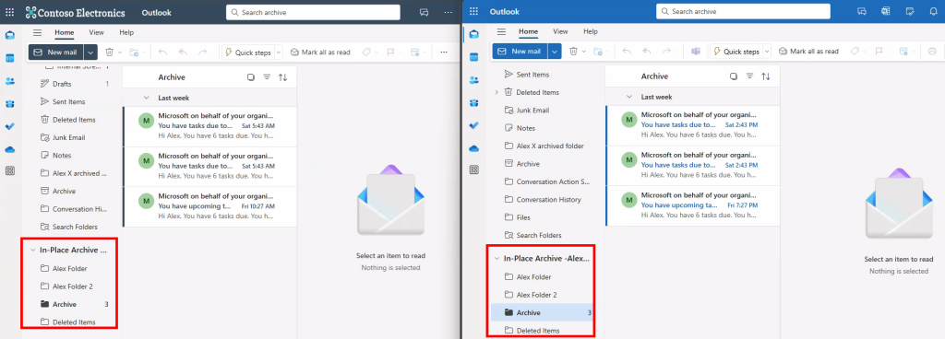
Task: Open the Home tab in the Contoso window
Action: point(64,32)
